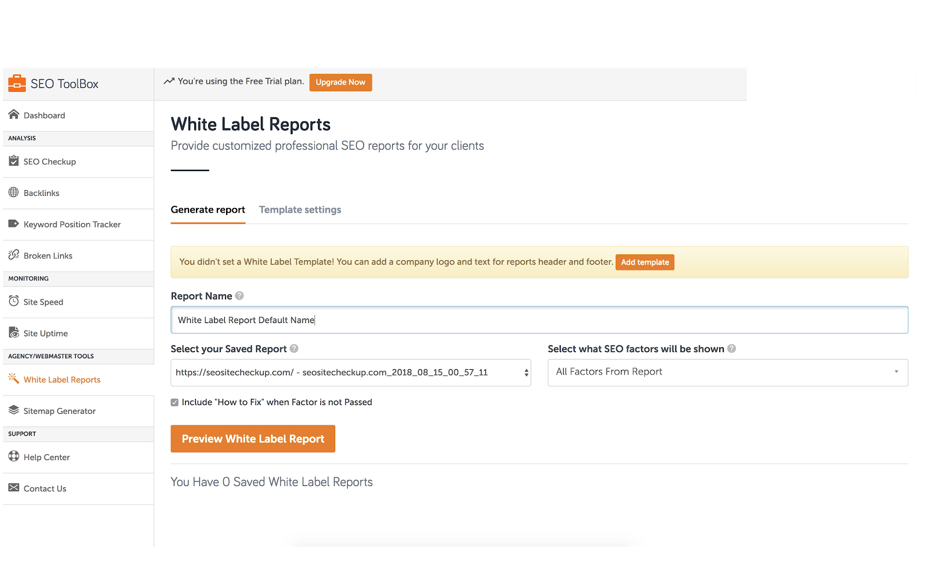Click the Upgrade Now button

pyautogui.click(x=341, y=83)
